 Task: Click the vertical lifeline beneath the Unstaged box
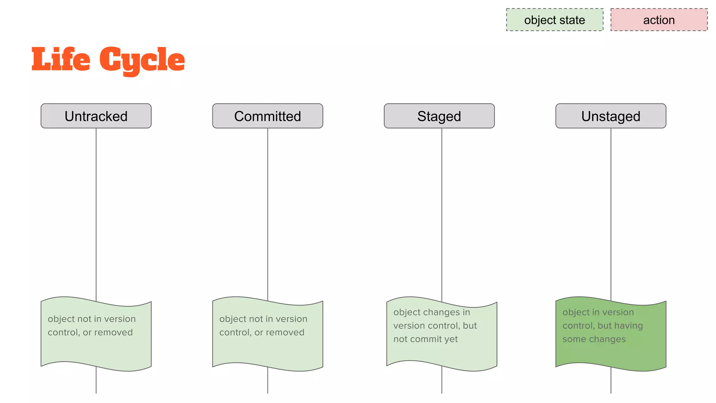[x=611, y=210]
